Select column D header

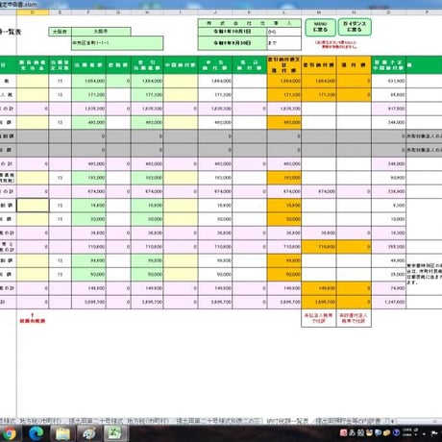coord(33,12)
